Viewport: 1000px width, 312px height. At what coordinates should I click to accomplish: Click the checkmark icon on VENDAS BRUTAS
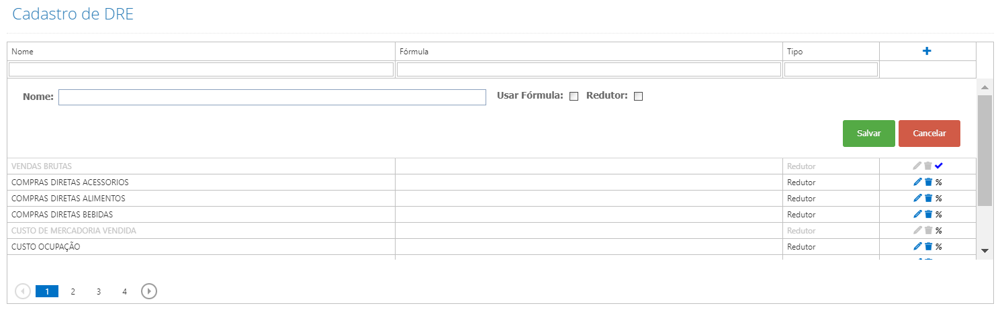click(939, 166)
